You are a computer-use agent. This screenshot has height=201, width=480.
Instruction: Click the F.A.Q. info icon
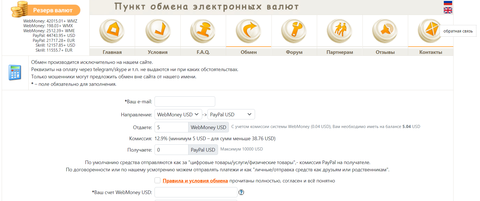click(x=203, y=31)
